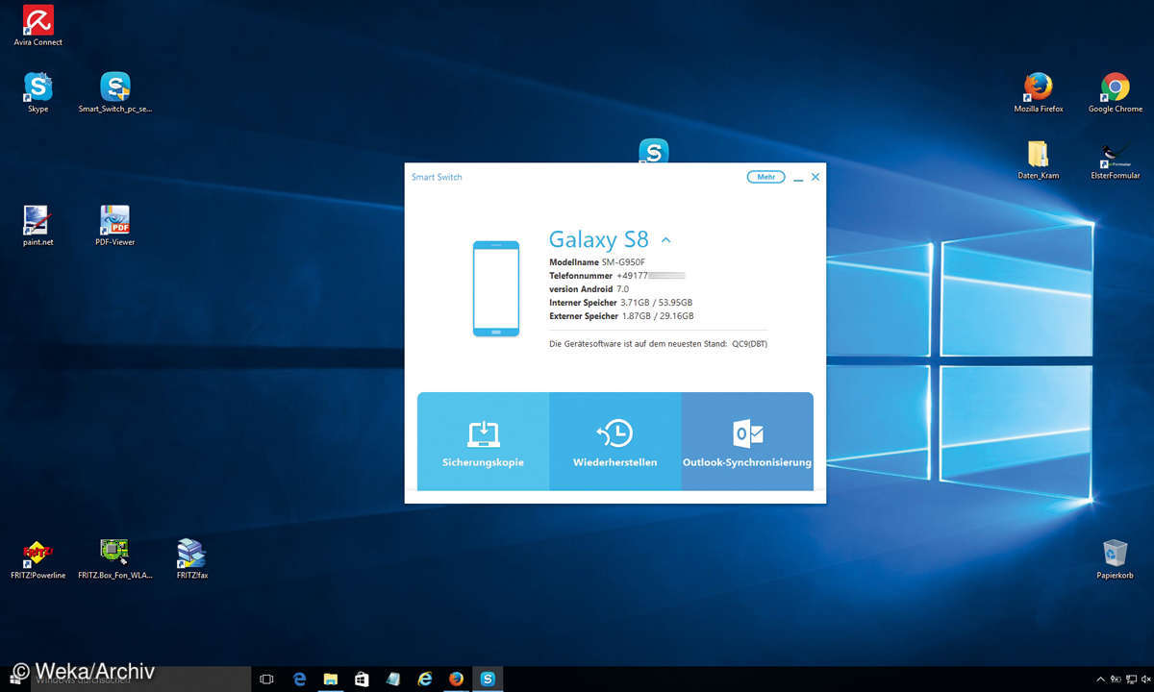Screen dimensions: 1154x692
Task: Select the PDF-Viewer desktop icon
Action: (x=115, y=226)
